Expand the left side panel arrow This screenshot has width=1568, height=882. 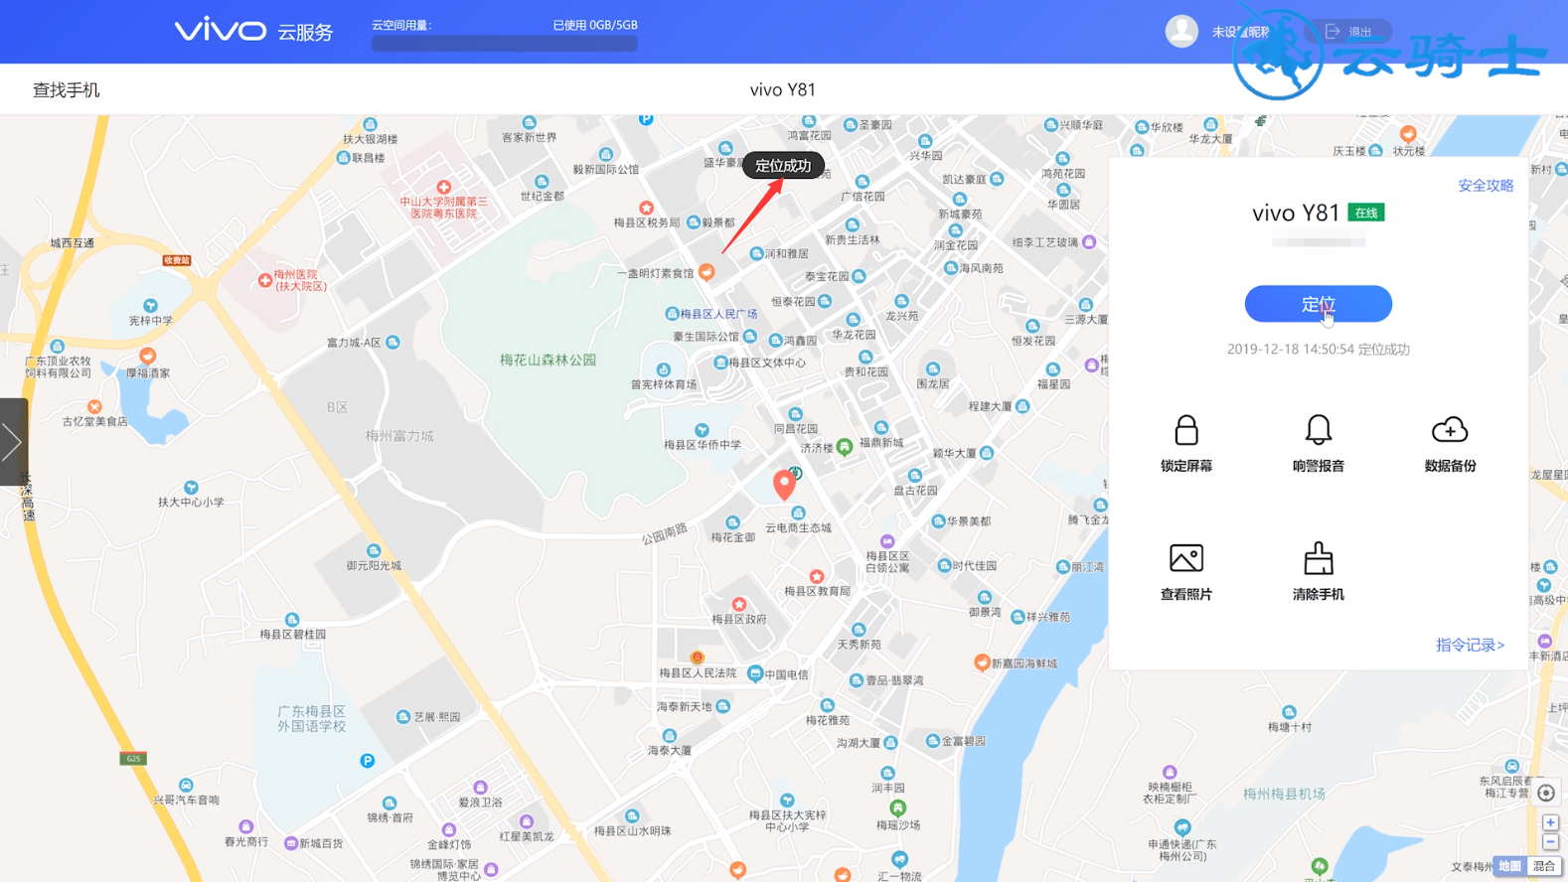click(x=13, y=442)
